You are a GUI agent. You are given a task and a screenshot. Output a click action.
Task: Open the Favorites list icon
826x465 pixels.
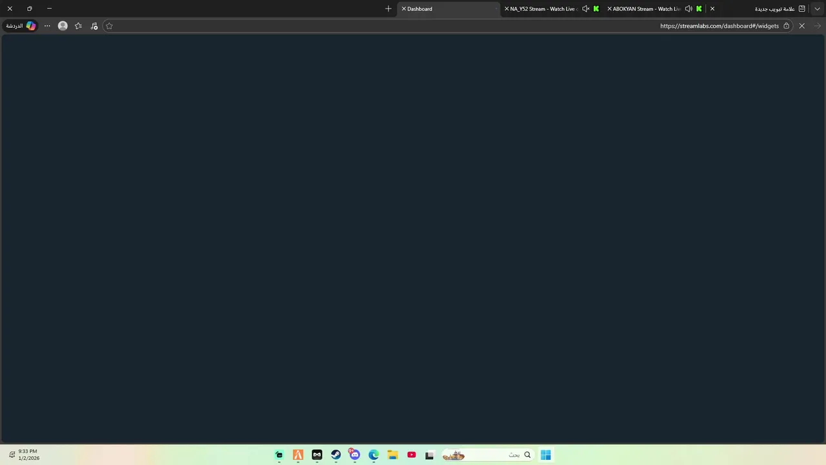[x=78, y=26]
